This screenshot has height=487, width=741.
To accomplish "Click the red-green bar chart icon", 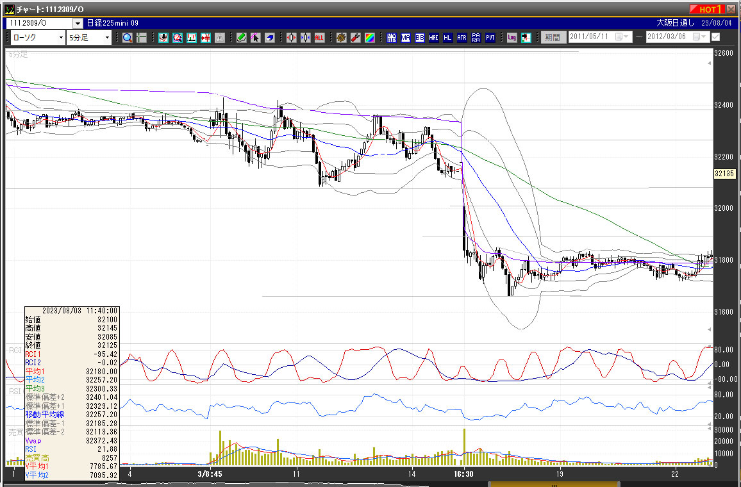I will [192, 38].
